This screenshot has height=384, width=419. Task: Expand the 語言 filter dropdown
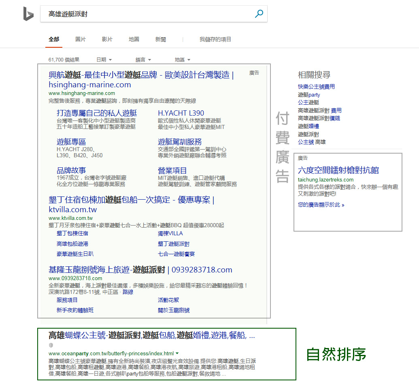143,60
